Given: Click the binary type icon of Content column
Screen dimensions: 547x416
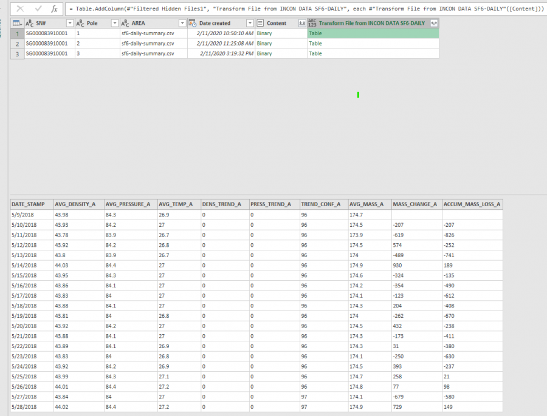Looking at the screenshot, I should 260,23.
